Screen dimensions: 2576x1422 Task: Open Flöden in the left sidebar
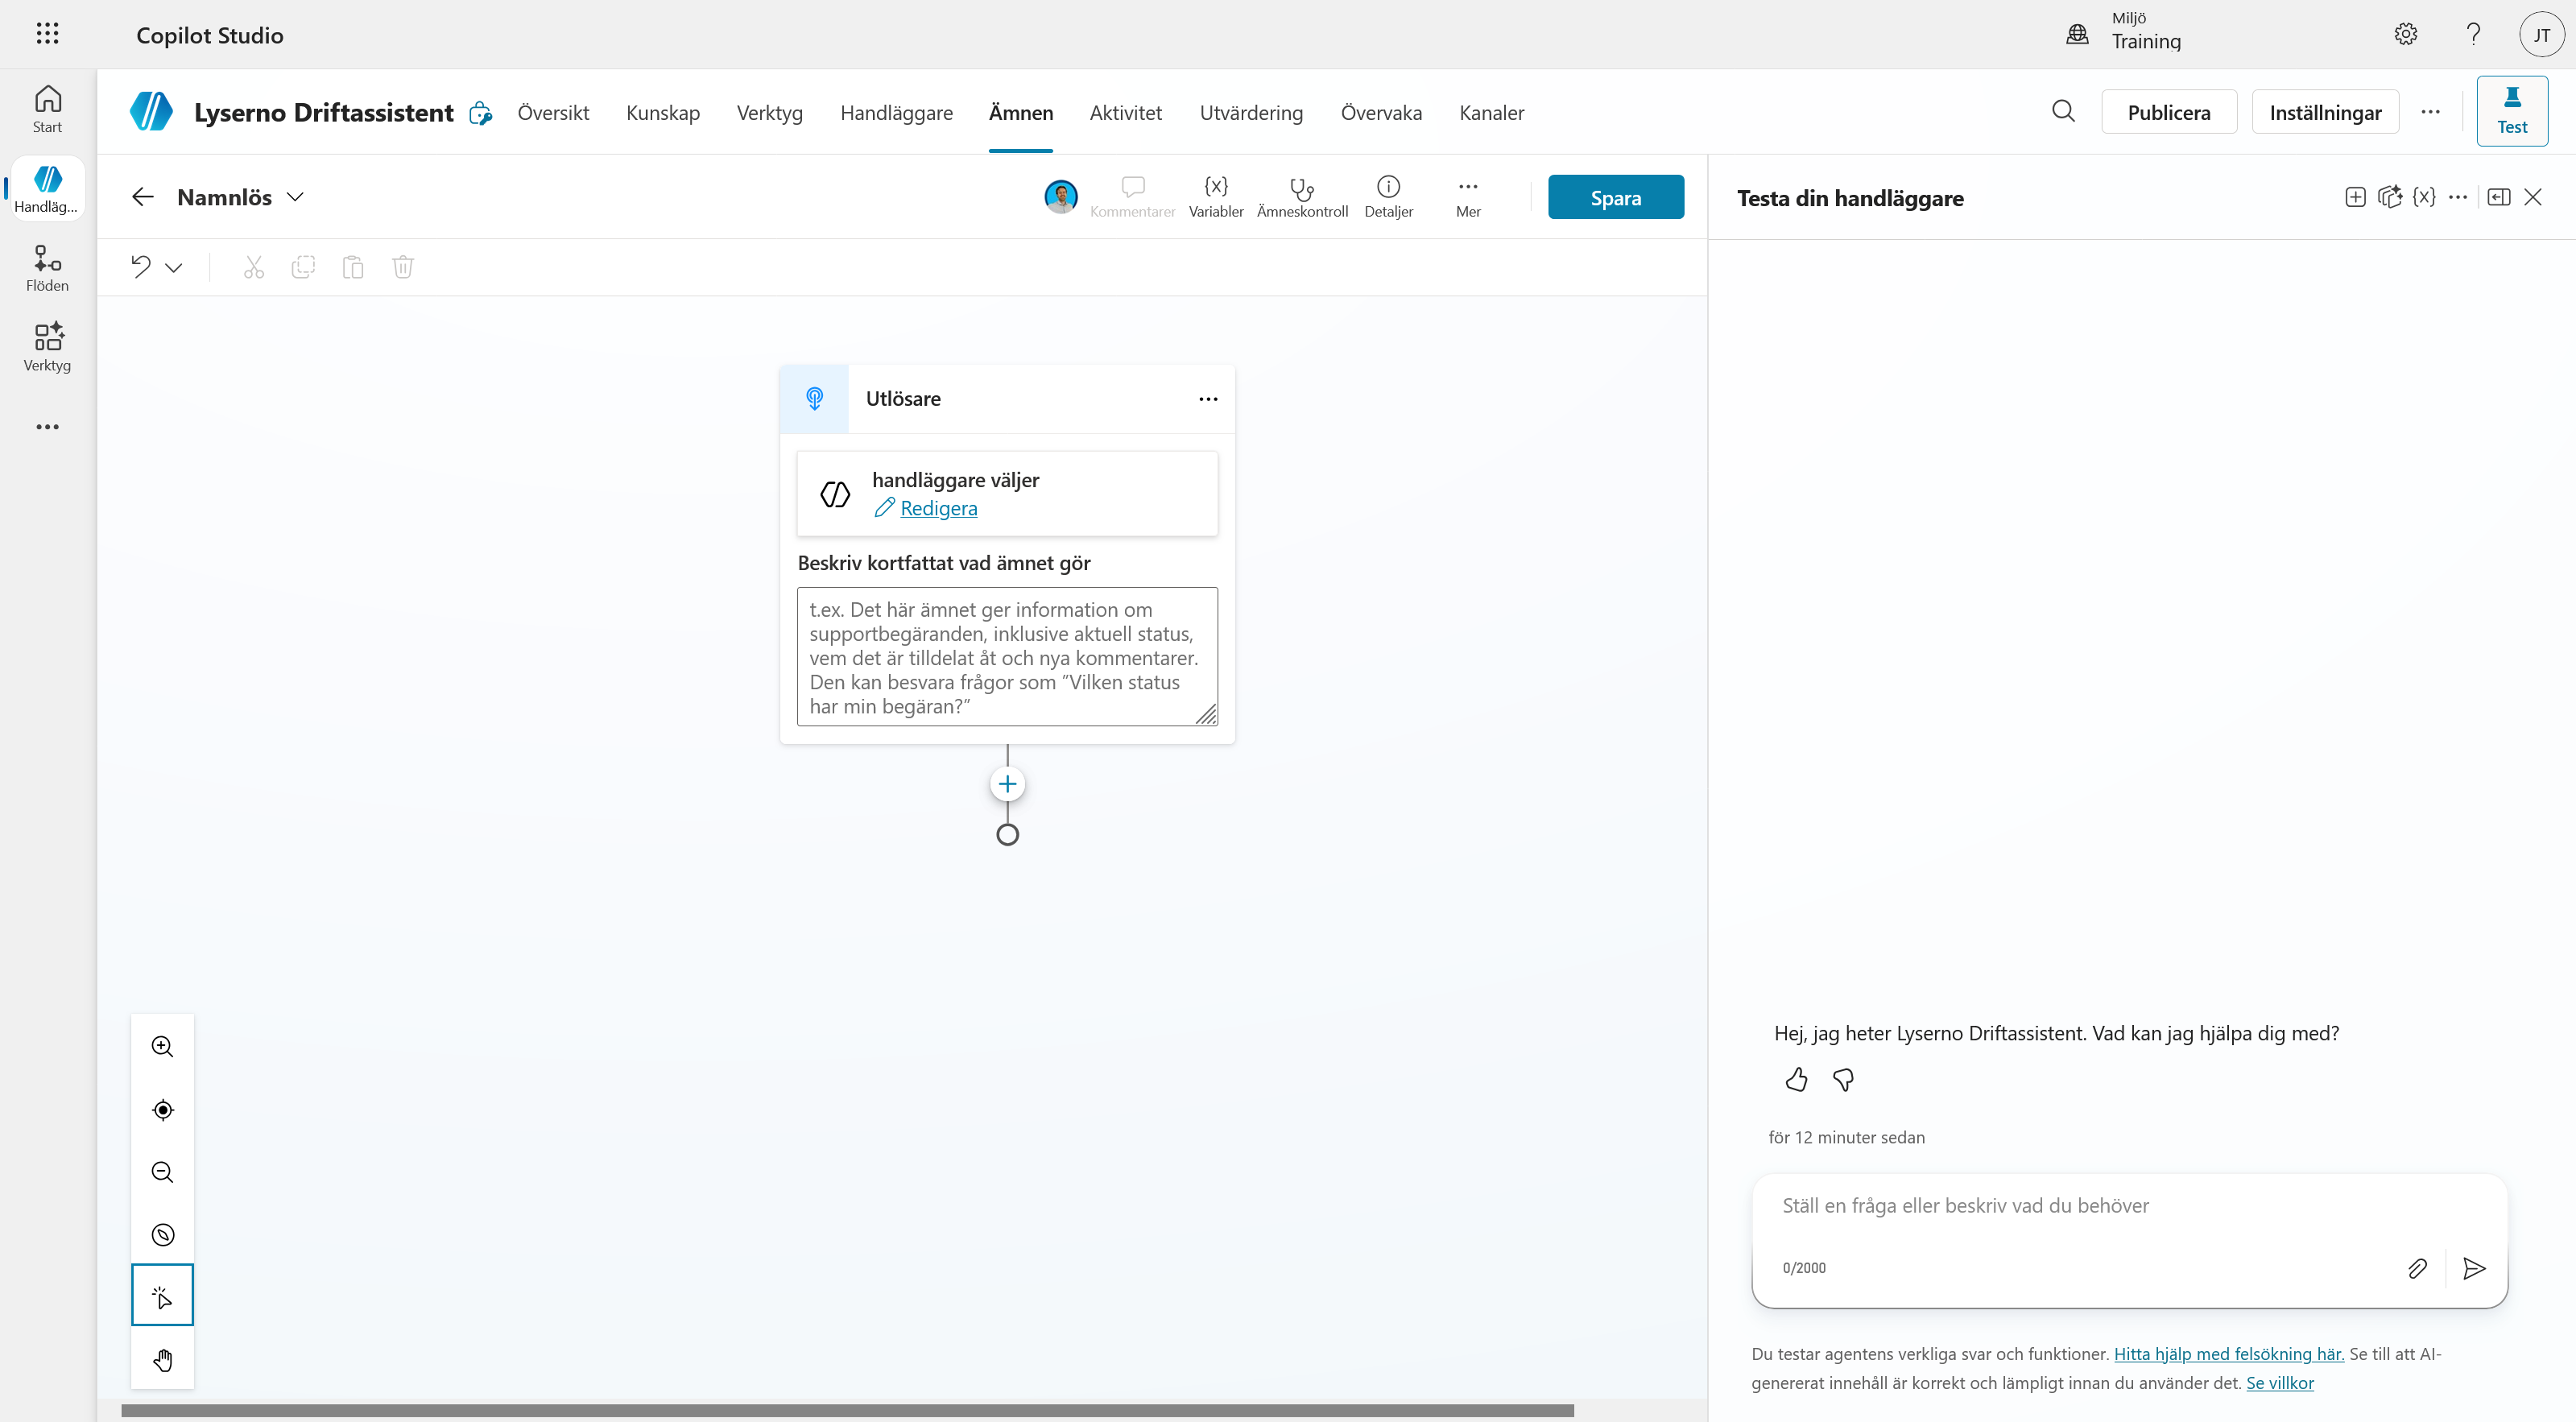pyautogui.click(x=47, y=268)
